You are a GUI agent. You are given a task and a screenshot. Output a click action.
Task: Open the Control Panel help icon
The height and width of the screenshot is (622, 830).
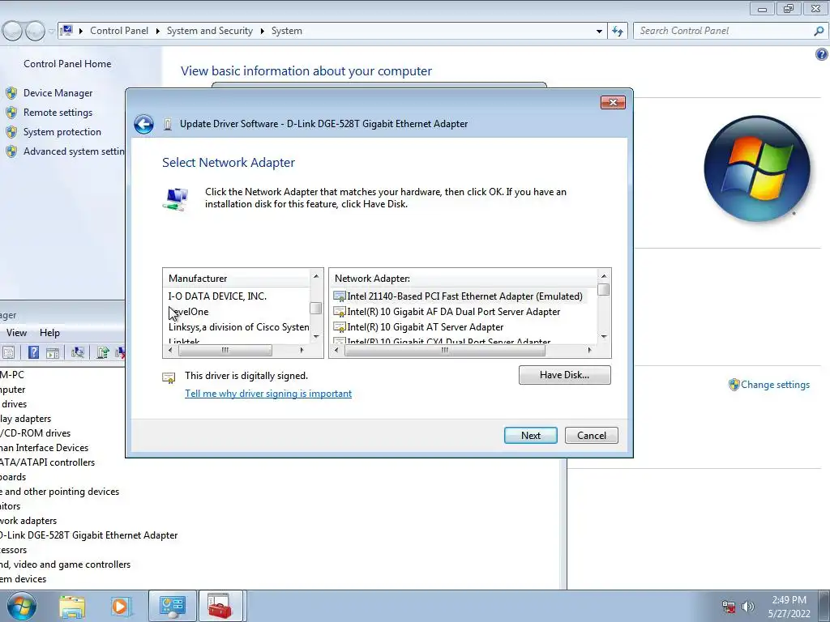coord(822,54)
